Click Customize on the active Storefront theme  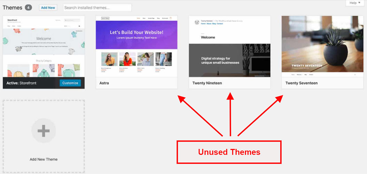[x=70, y=83]
